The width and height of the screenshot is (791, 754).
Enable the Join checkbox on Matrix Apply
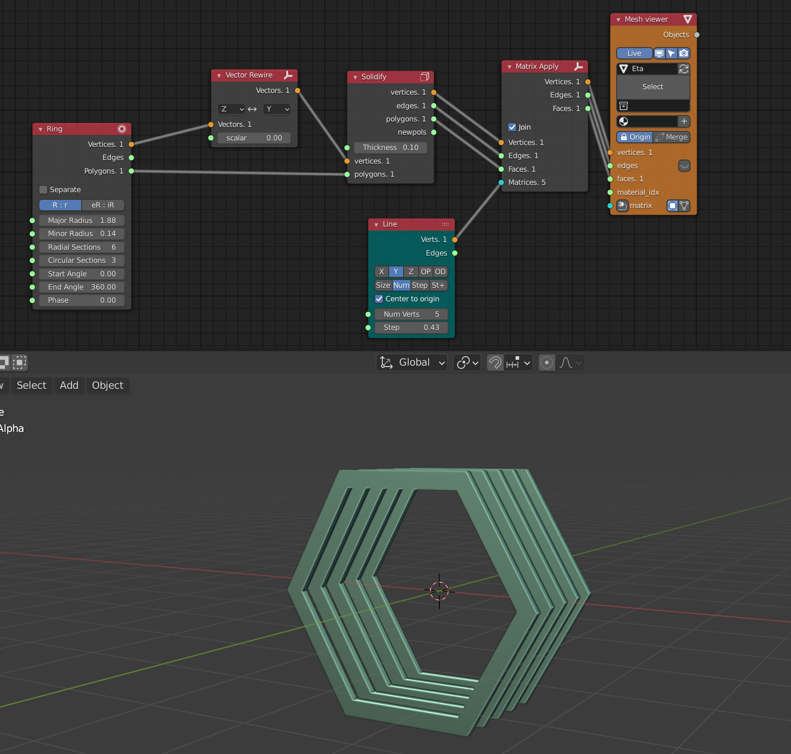pos(512,127)
